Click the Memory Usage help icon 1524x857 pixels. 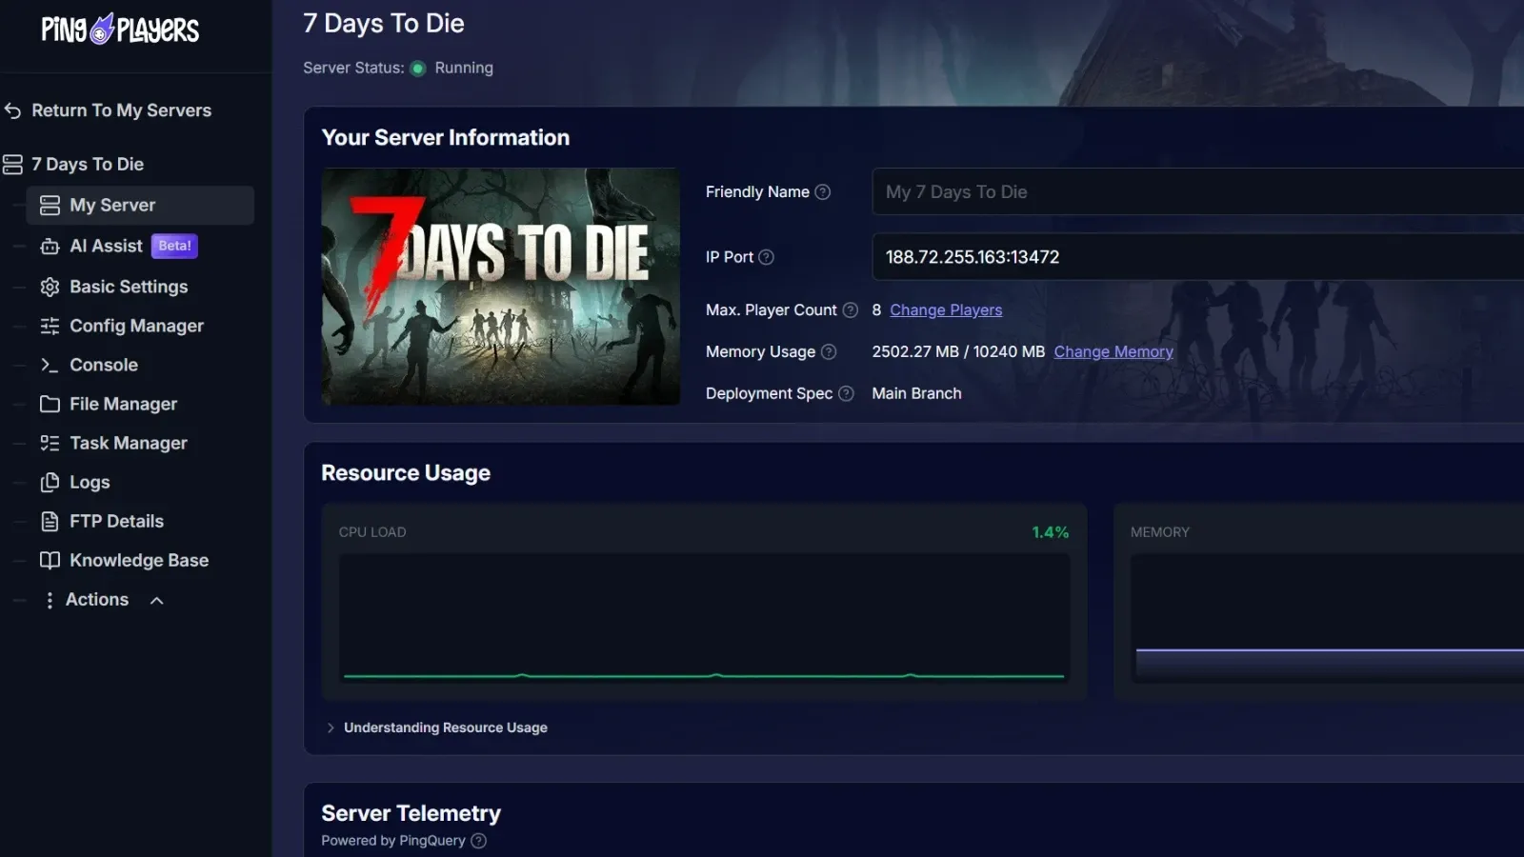tap(829, 351)
